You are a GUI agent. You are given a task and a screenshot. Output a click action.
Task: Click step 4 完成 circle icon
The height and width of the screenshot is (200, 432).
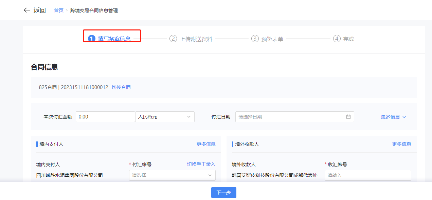[x=337, y=39]
